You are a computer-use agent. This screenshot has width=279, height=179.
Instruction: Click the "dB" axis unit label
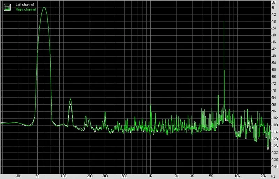pos(273,2)
